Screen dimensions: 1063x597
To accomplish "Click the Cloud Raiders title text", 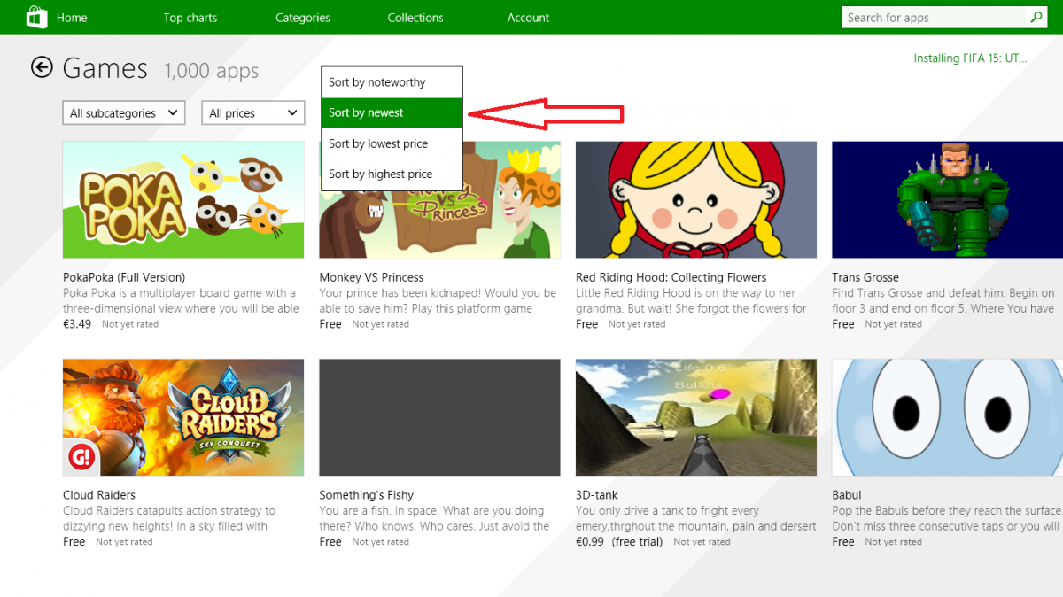I will [99, 495].
